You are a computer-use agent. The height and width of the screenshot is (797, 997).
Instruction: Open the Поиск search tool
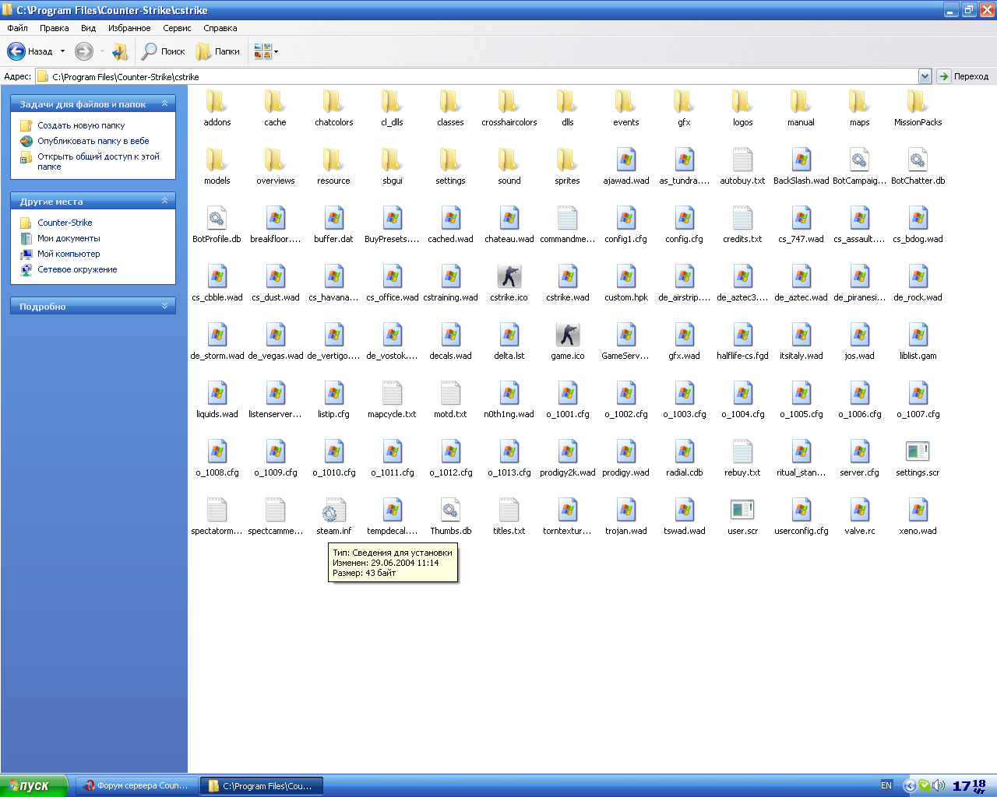tap(163, 51)
